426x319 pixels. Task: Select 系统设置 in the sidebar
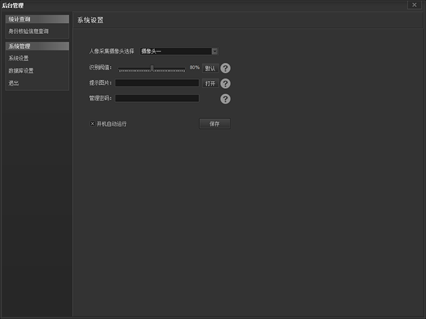(x=19, y=58)
